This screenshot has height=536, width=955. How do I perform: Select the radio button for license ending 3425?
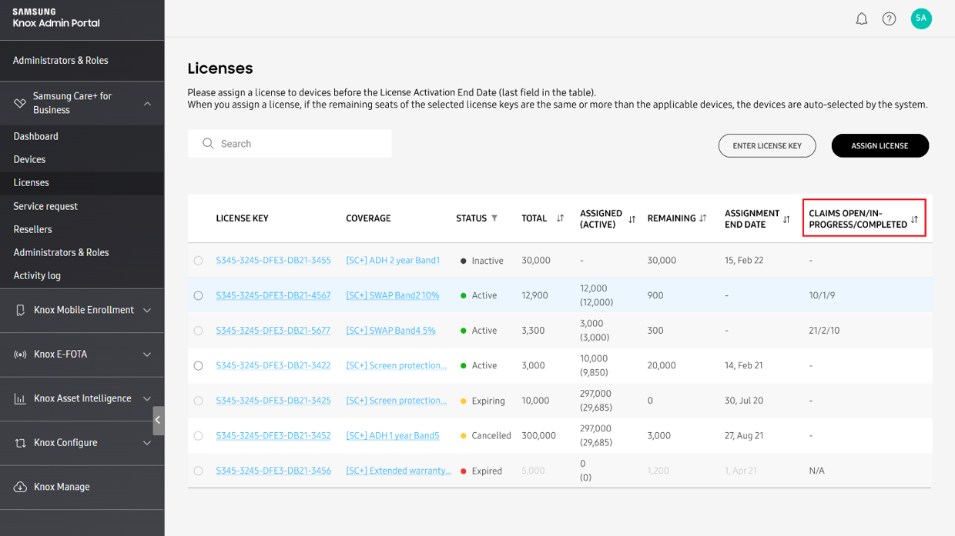(x=198, y=401)
